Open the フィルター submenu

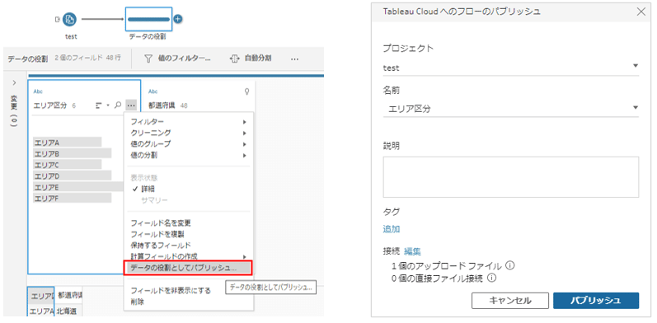(189, 122)
